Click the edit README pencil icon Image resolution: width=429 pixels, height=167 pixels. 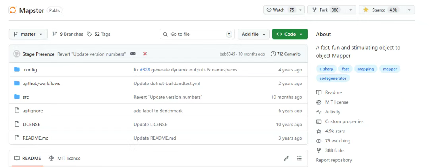[286, 158]
